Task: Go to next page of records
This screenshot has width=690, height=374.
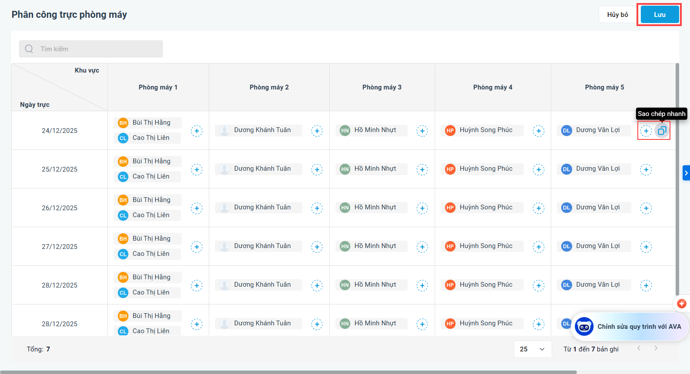Action: pos(656,348)
